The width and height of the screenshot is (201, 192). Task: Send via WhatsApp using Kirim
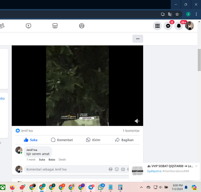(x=93, y=140)
